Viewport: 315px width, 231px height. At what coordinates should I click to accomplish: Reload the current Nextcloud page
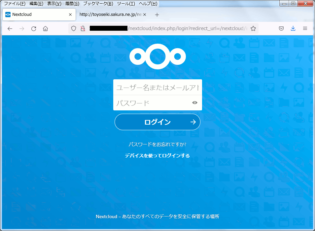pos(34,29)
